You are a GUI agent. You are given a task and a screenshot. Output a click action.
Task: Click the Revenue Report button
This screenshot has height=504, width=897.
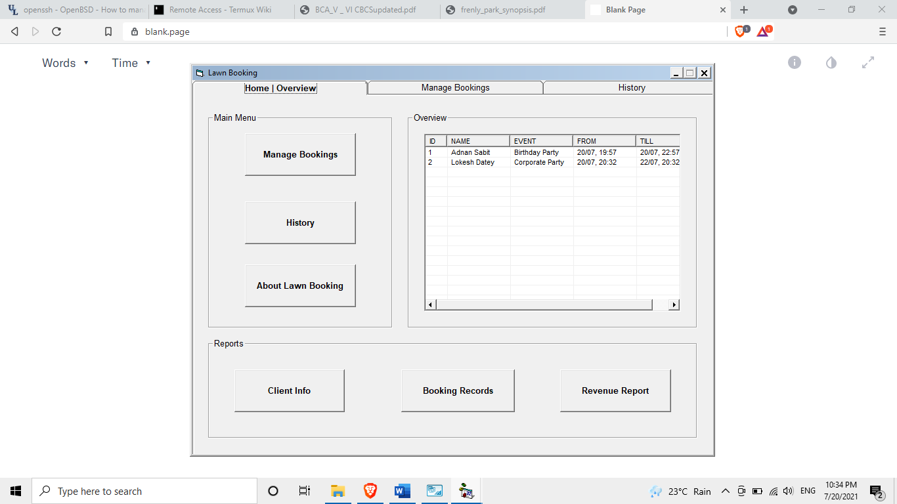click(615, 390)
